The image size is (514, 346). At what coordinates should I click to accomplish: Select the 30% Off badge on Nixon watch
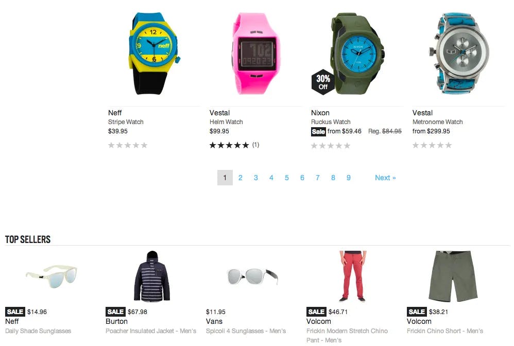click(x=323, y=82)
